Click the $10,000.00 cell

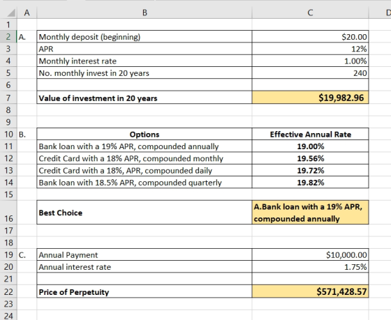click(310, 254)
